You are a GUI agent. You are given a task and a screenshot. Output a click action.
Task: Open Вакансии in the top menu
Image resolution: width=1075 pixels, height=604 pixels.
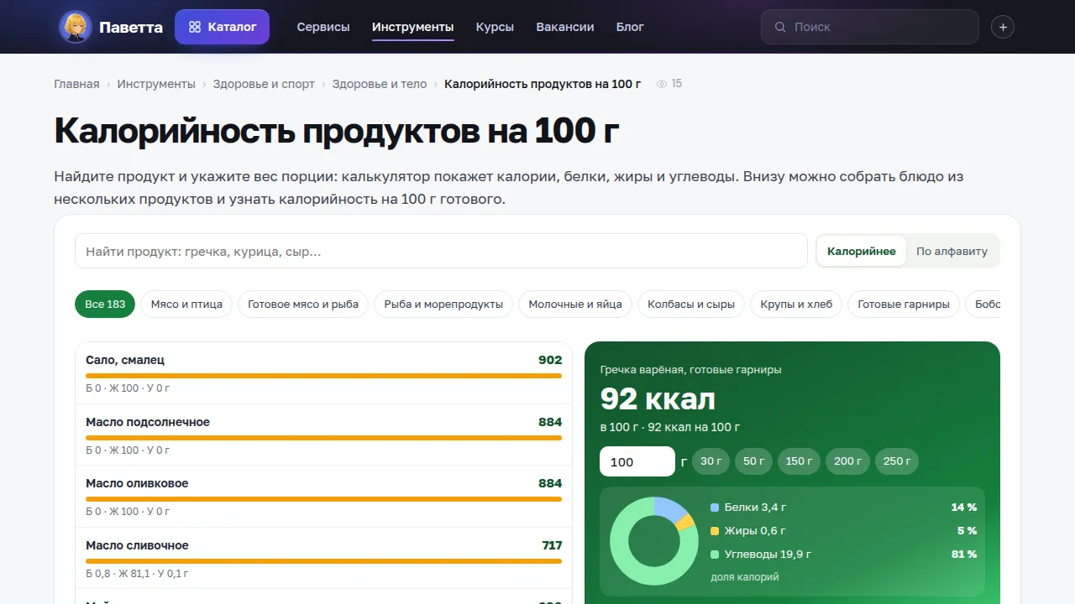(x=565, y=27)
